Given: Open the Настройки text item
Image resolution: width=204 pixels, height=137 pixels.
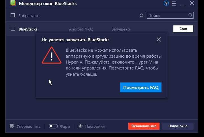Looking at the screenshot, I should (x=95, y=126).
